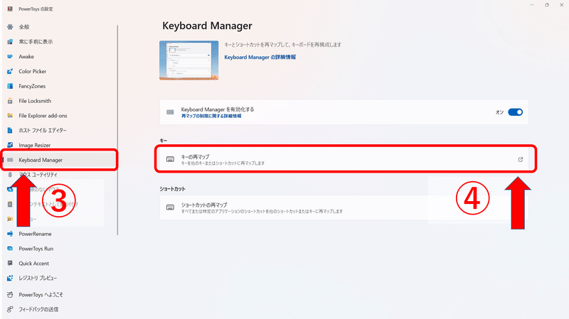Click the keyboard icon beside the enable setting

point(170,112)
